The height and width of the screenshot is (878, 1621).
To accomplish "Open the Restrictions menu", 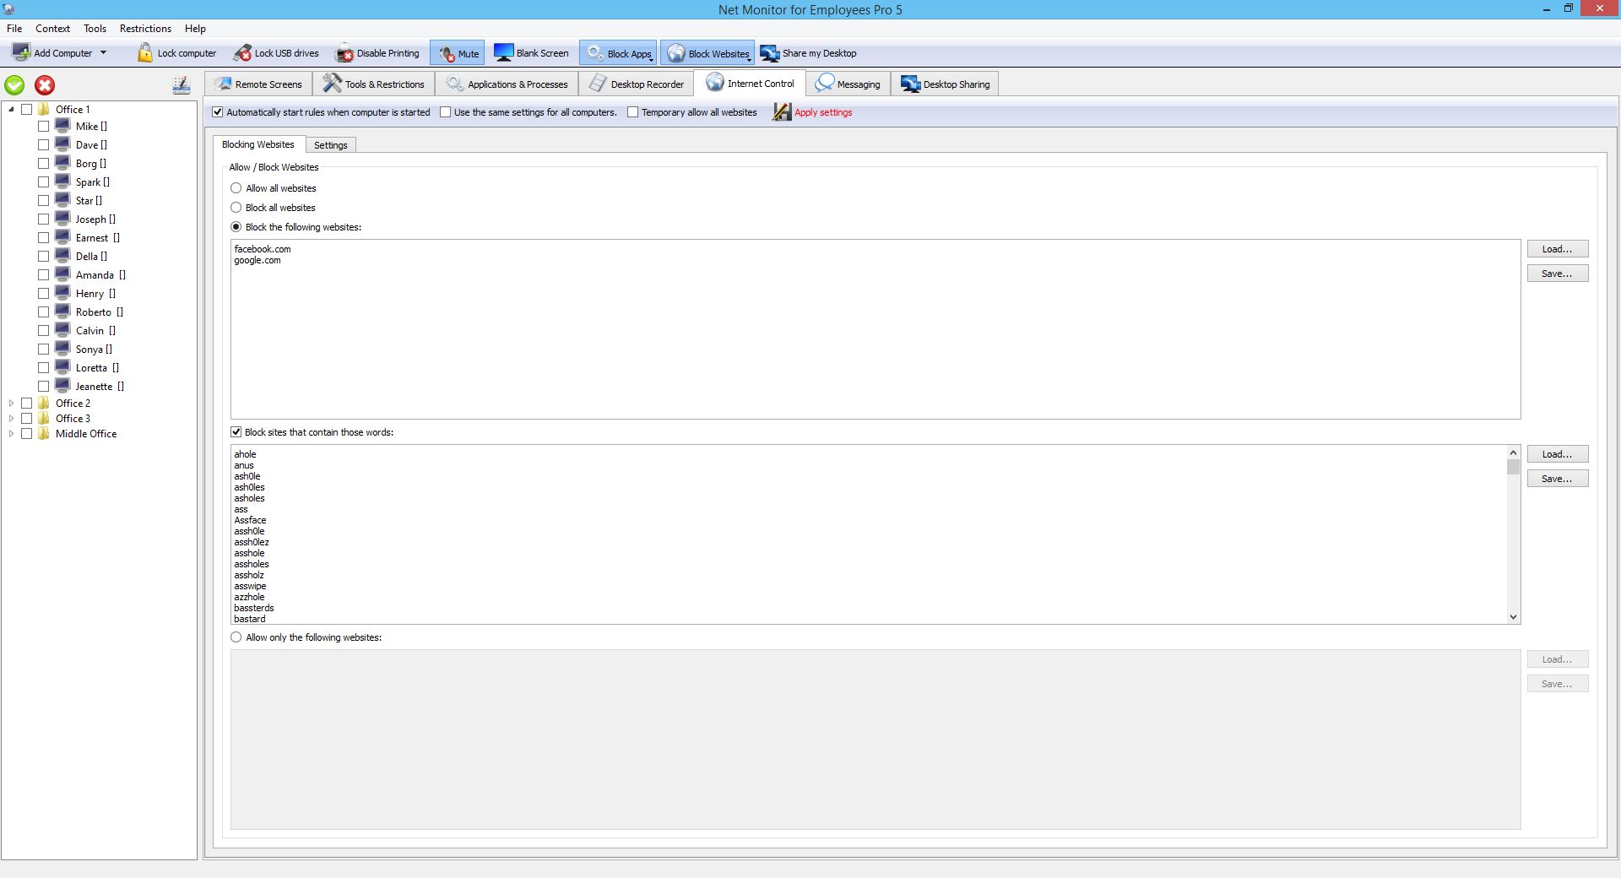I will pos(145,28).
